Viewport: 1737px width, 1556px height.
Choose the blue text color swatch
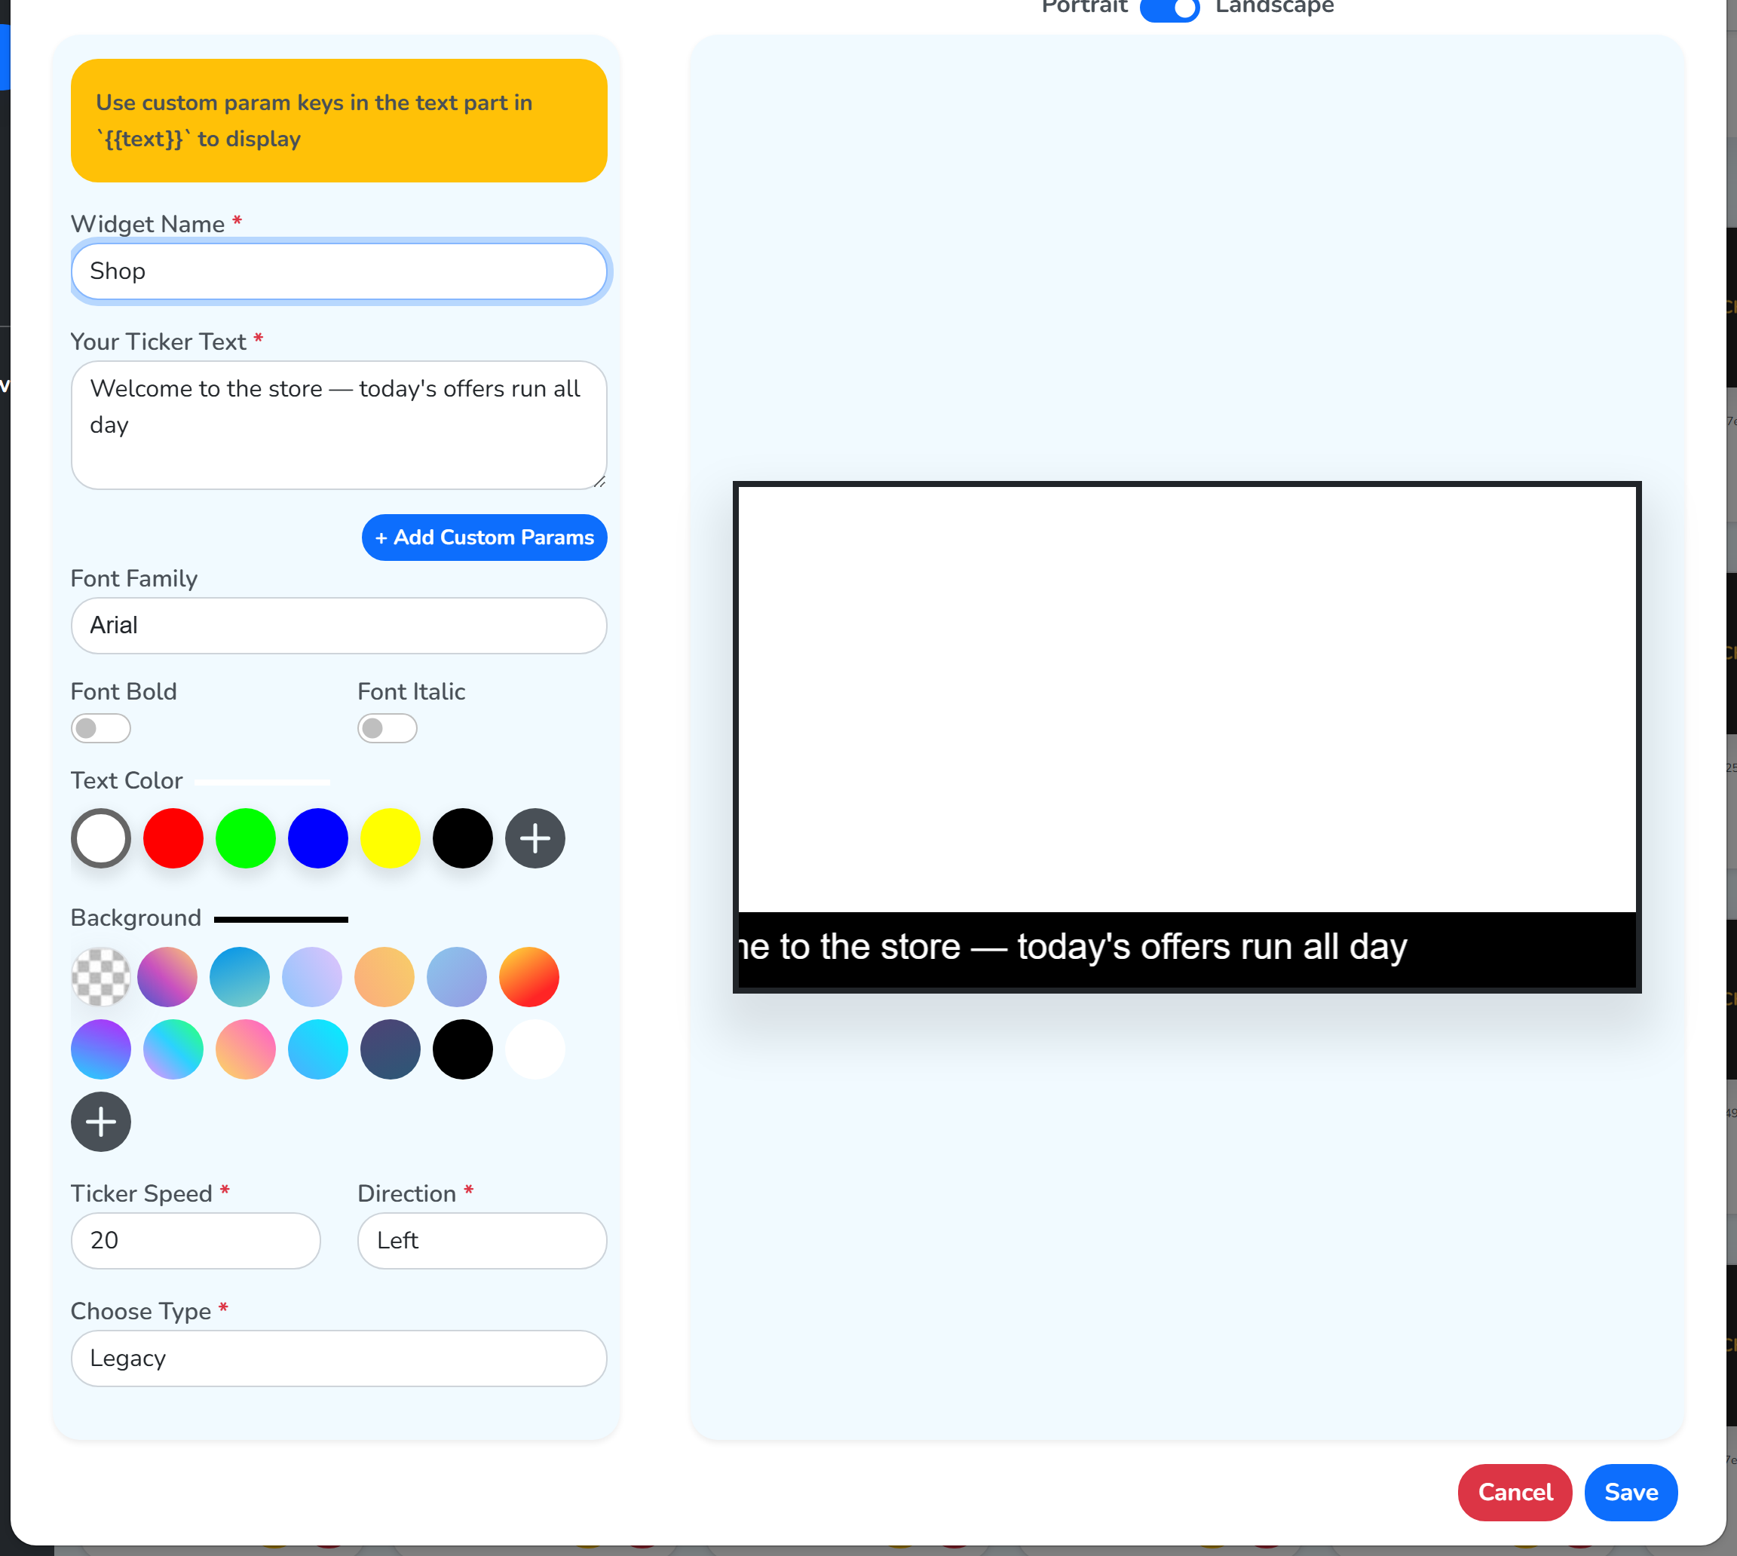[318, 838]
